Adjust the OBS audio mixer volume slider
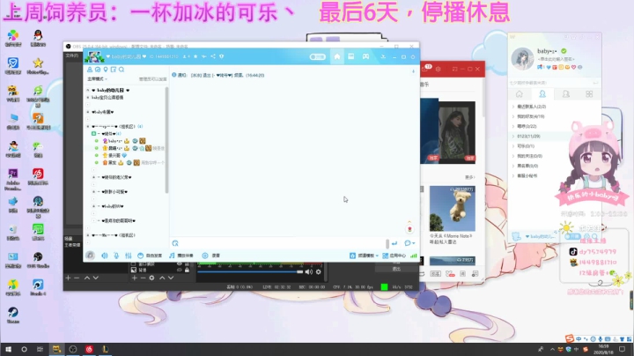Image resolution: width=634 pixels, height=356 pixels. 250,272
